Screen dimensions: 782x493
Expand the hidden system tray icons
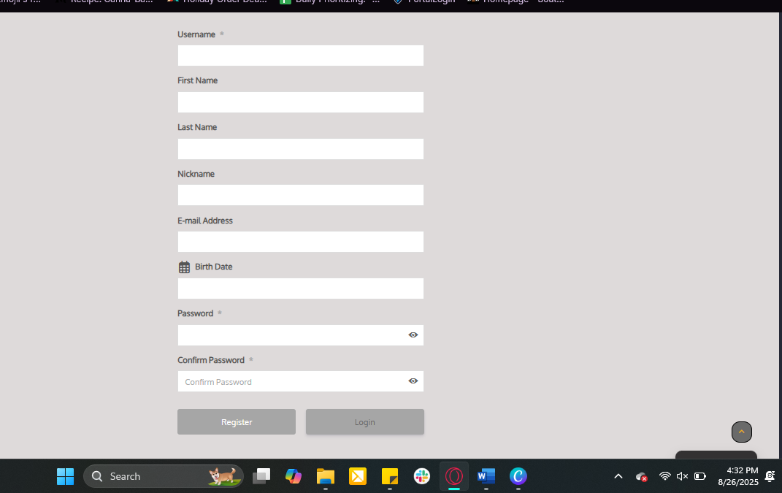tap(618, 476)
